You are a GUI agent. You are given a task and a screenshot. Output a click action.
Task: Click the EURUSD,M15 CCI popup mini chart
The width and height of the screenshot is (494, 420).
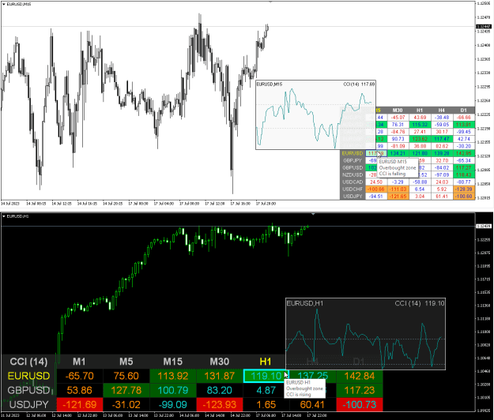click(x=315, y=114)
